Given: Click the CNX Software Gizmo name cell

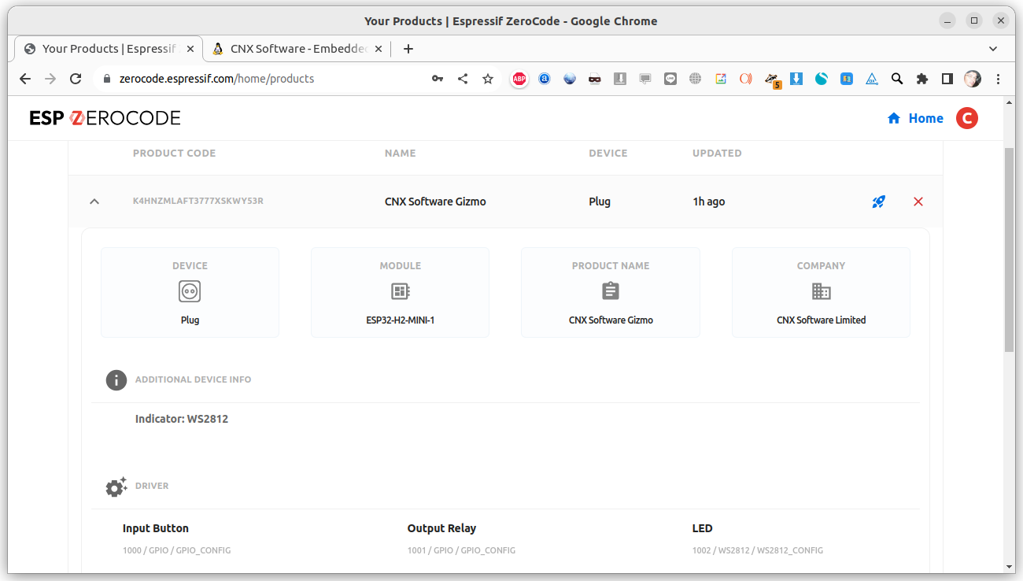Looking at the screenshot, I should [x=435, y=202].
